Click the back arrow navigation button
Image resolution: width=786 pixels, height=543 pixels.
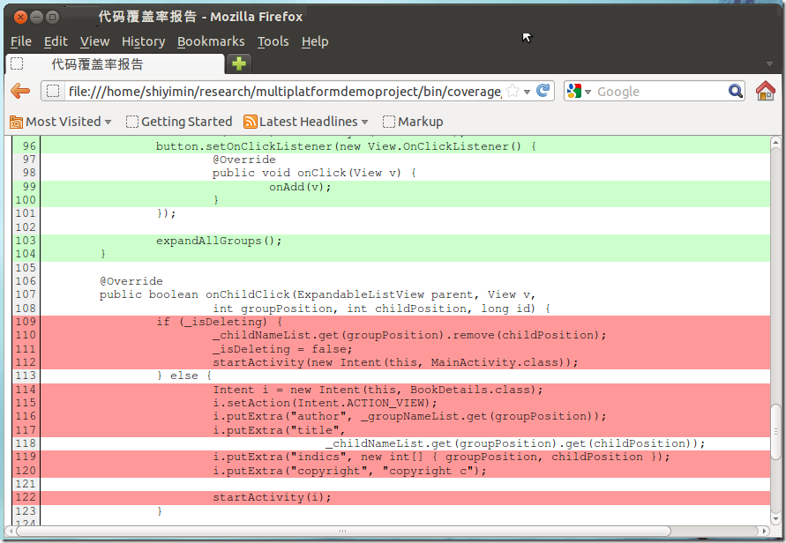(20, 91)
